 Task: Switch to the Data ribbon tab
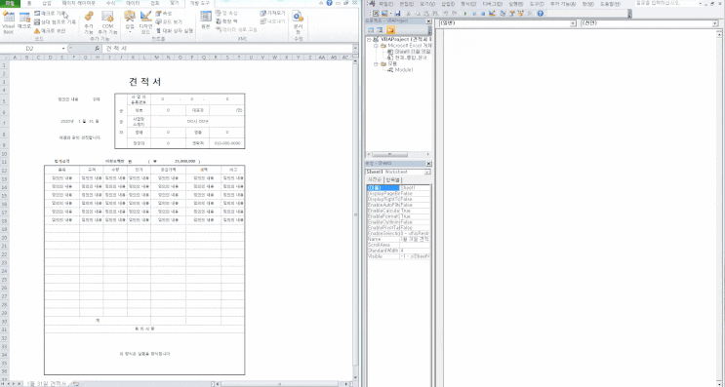tap(133, 3)
